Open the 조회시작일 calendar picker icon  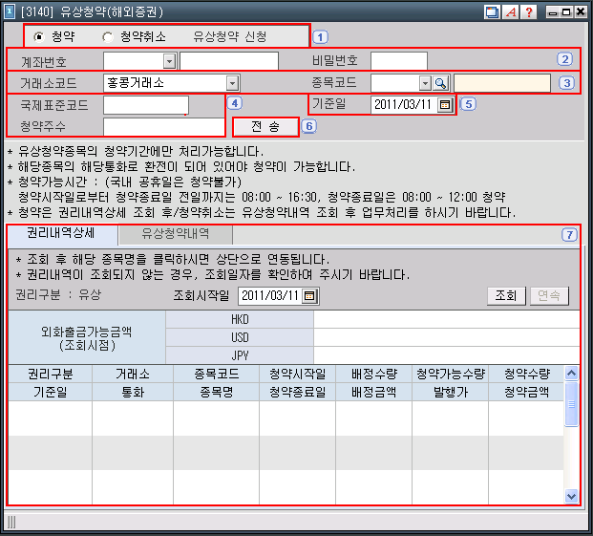pos(309,296)
